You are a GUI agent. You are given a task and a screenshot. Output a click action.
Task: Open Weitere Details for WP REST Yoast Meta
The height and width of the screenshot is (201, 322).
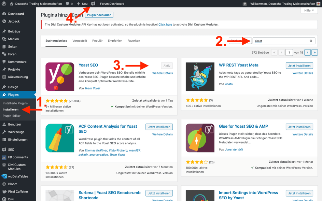pos(303,73)
